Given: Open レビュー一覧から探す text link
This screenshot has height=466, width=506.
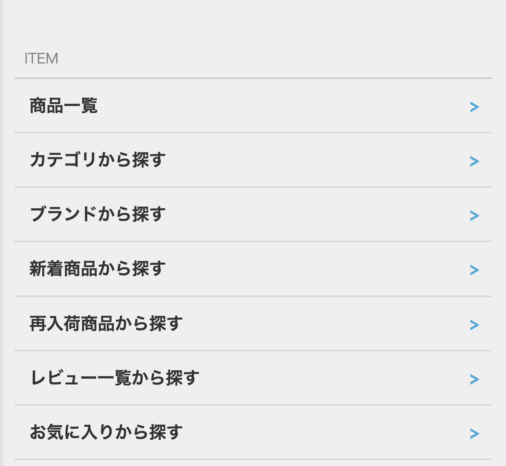Looking at the screenshot, I should [115, 378].
